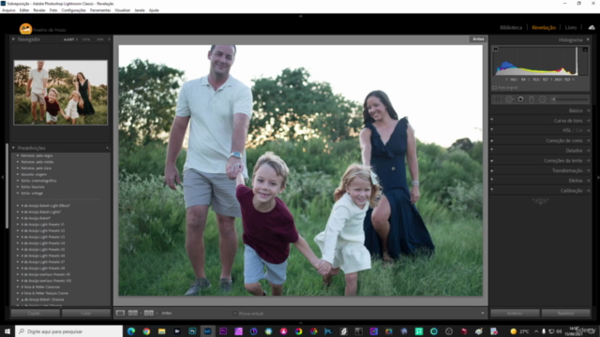Tick the Foto original checkbox
The width and height of the screenshot is (600, 337).
pyautogui.click(x=494, y=87)
